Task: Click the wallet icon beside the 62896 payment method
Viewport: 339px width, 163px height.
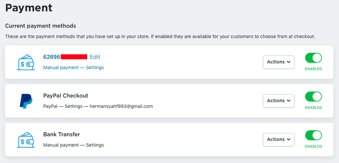Action: (x=26, y=62)
